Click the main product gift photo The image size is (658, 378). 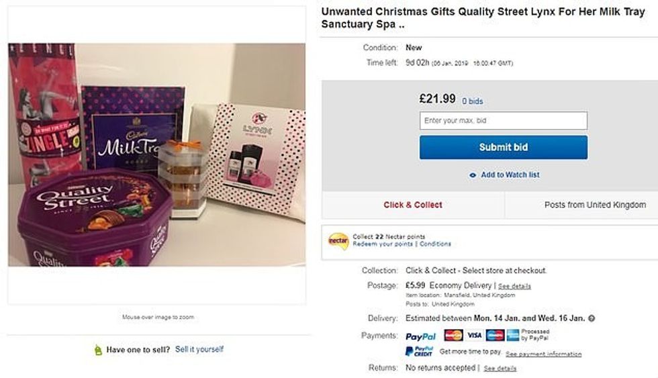[x=156, y=155]
